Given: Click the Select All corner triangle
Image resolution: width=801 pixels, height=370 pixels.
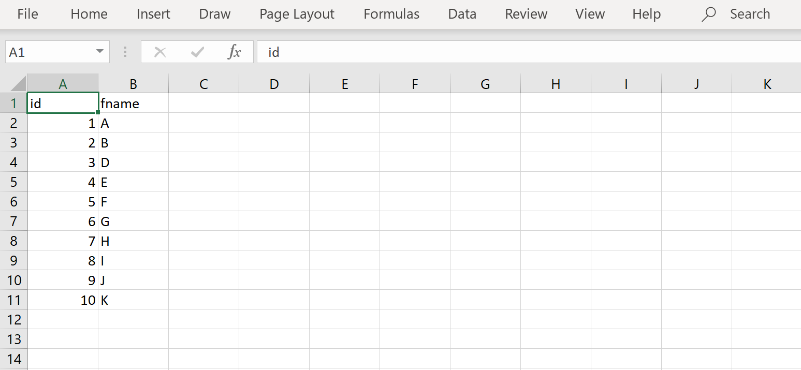Looking at the screenshot, I should [18, 84].
